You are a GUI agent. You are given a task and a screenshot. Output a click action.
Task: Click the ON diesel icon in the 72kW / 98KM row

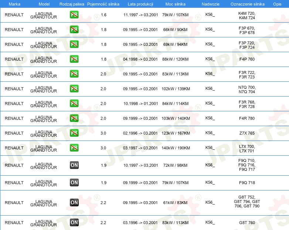pos(74,165)
